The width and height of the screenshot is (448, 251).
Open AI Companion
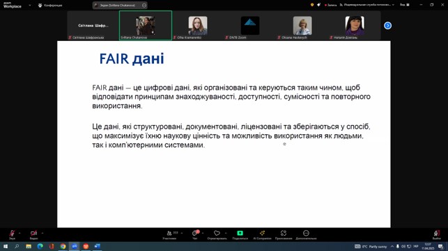(x=262, y=234)
